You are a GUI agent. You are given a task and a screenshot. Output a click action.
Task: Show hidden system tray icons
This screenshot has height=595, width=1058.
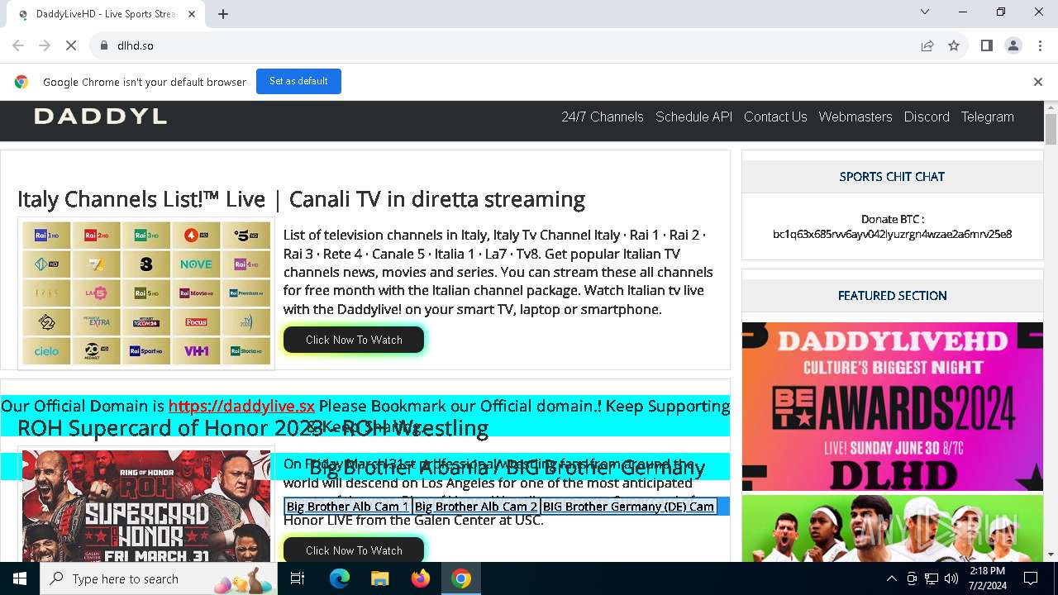coord(891,578)
